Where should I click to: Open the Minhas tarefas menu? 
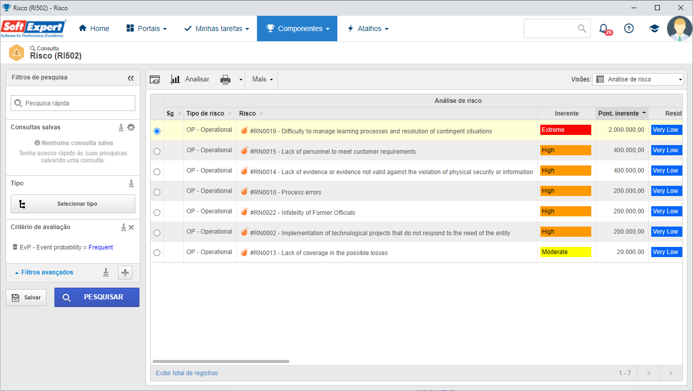pos(216,29)
